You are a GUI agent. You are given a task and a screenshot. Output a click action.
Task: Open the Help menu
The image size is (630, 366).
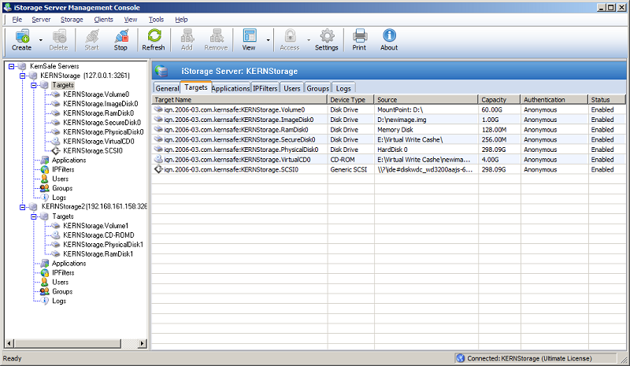[181, 20]
